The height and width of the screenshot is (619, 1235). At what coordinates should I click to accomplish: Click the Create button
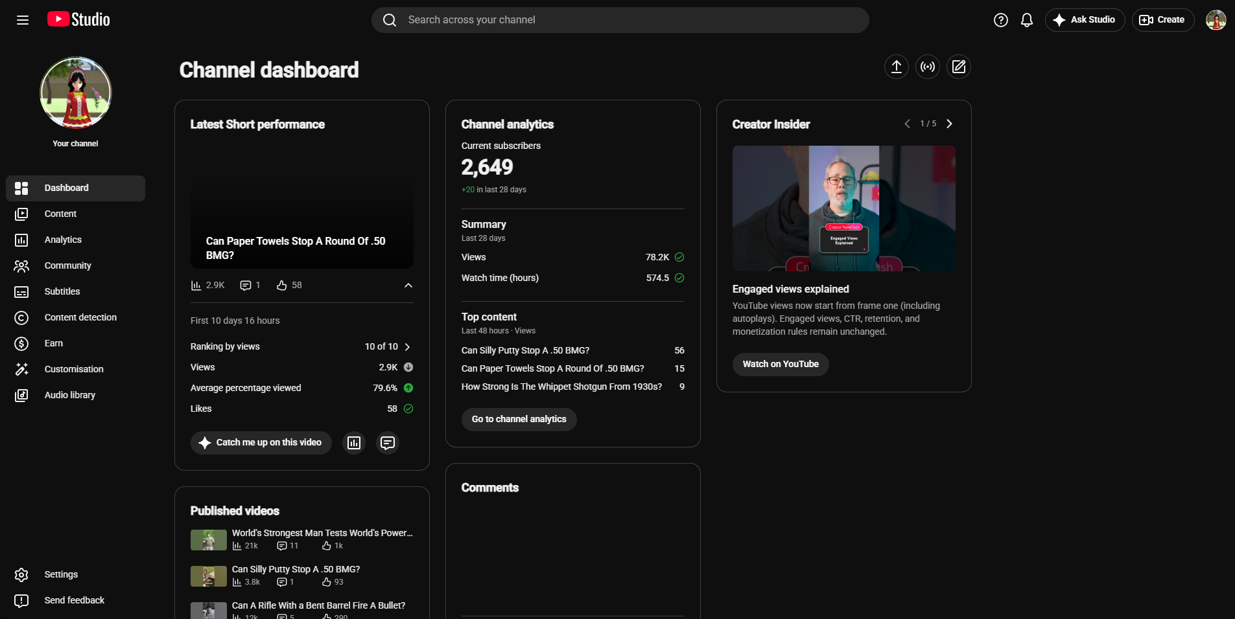click(x=1162, y=20)
